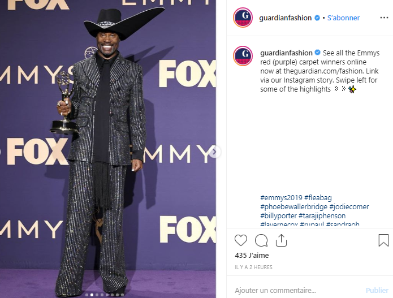Focus the Ajouter un commentaire field

click(x=298, y=290)
